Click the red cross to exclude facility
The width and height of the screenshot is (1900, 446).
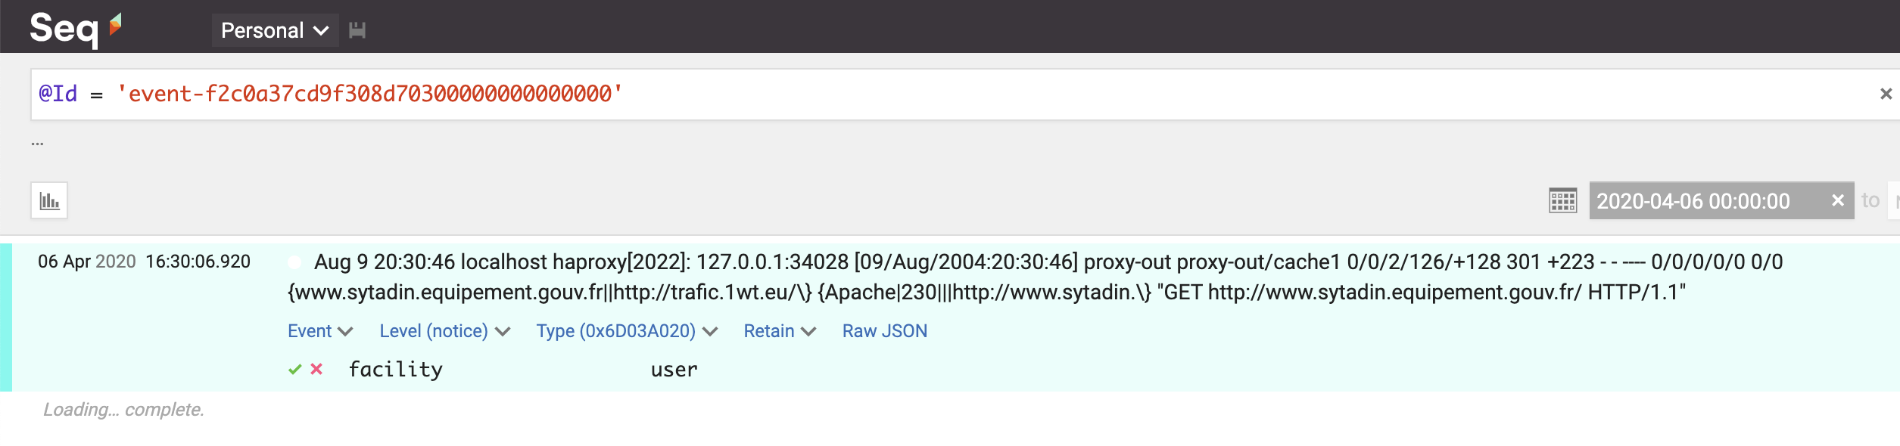(317, 370)
